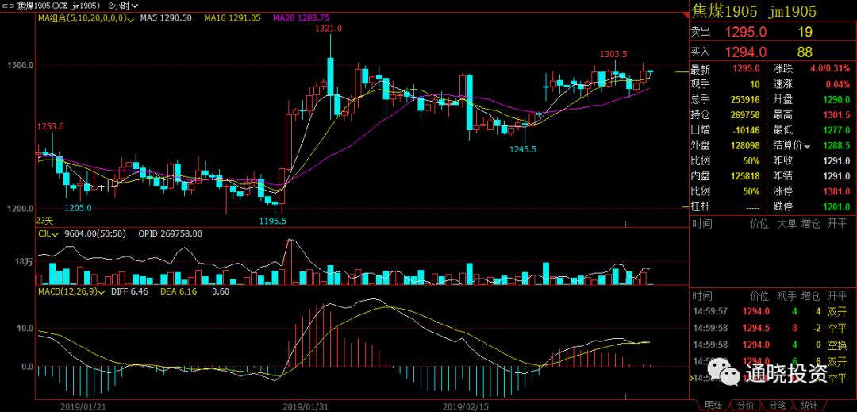Switch to the 分价 tab
857x412 pixels.
(745, 405)
